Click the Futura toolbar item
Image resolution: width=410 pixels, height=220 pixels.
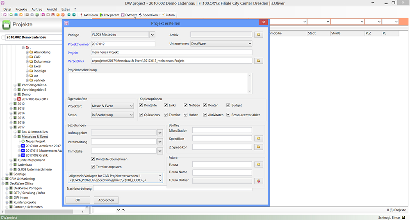168,15
